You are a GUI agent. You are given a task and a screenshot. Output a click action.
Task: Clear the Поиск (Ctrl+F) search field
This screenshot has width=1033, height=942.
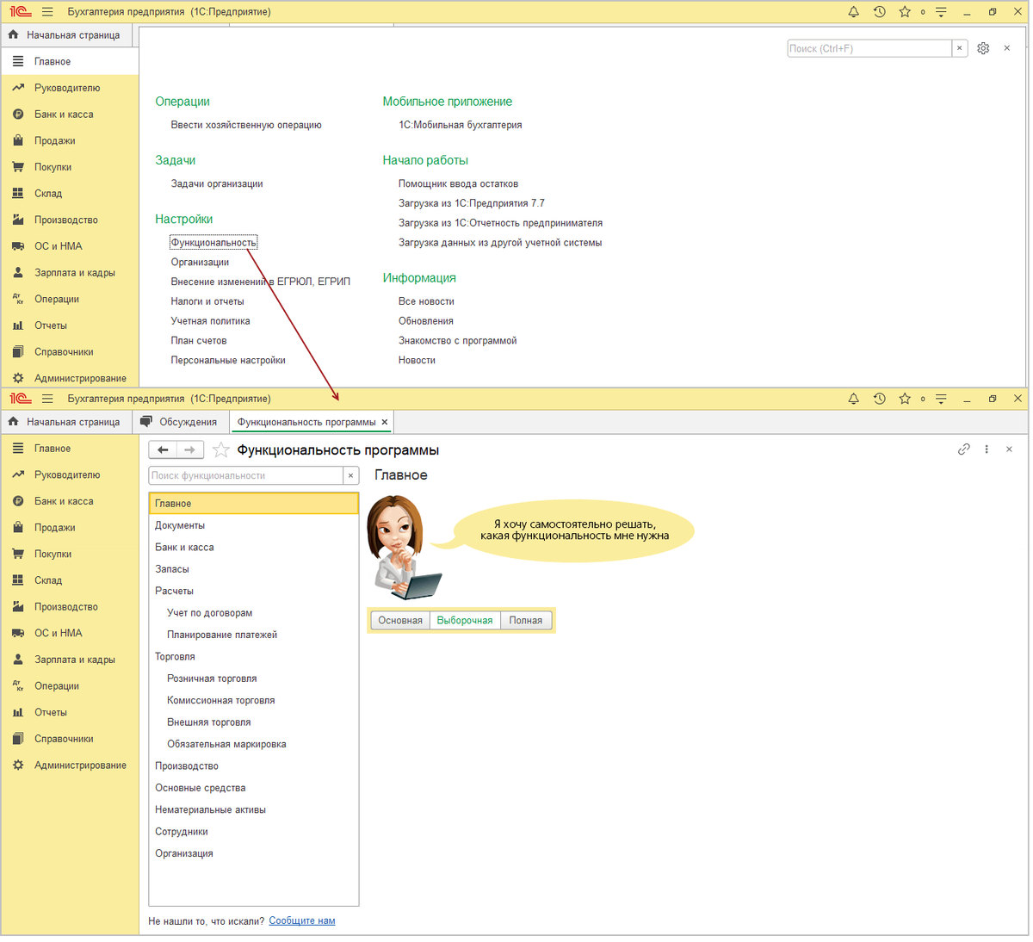pyautogui.click(x=959, y=48)
